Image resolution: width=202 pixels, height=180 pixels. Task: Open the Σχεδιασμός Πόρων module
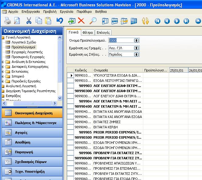pos(32,161)
